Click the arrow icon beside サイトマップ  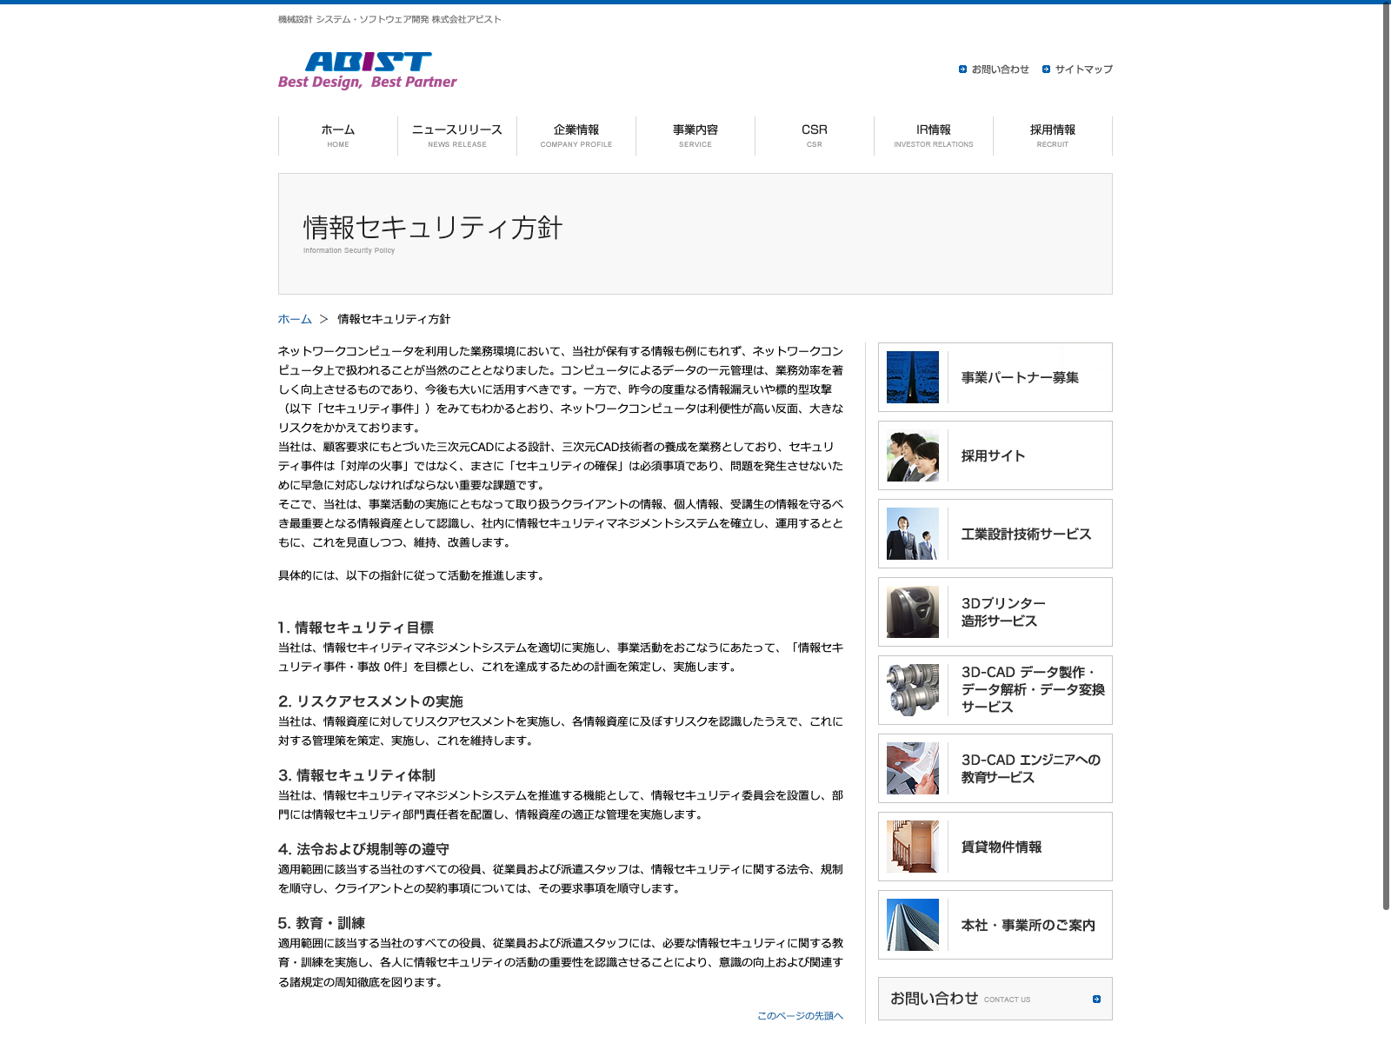click(1046, 70)
